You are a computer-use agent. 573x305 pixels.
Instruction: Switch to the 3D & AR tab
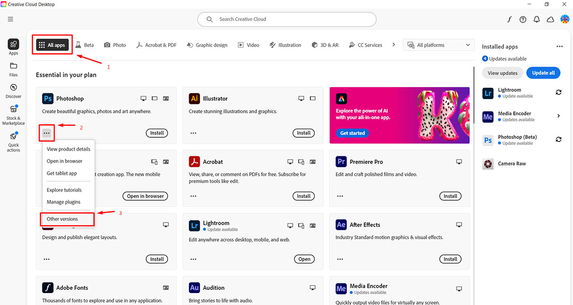point(325,45)
